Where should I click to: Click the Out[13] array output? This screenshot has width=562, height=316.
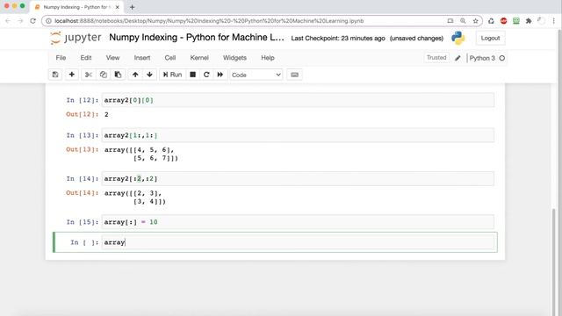(141, 154)
